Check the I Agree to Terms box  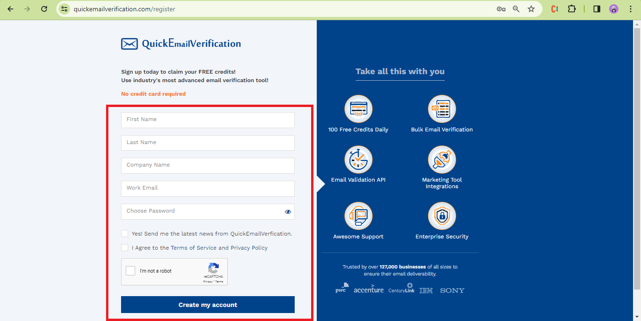[x=124, y=247]
